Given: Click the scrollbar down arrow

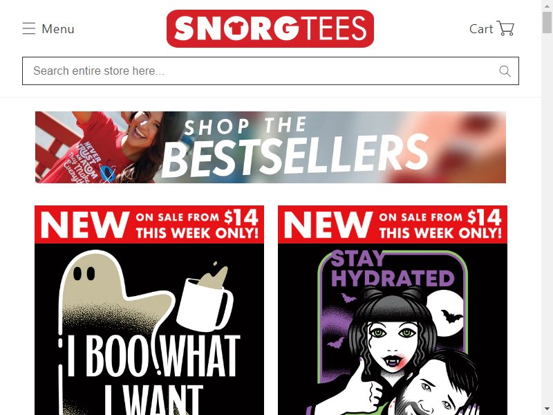Looking at the screenshot, I should 547,409.
